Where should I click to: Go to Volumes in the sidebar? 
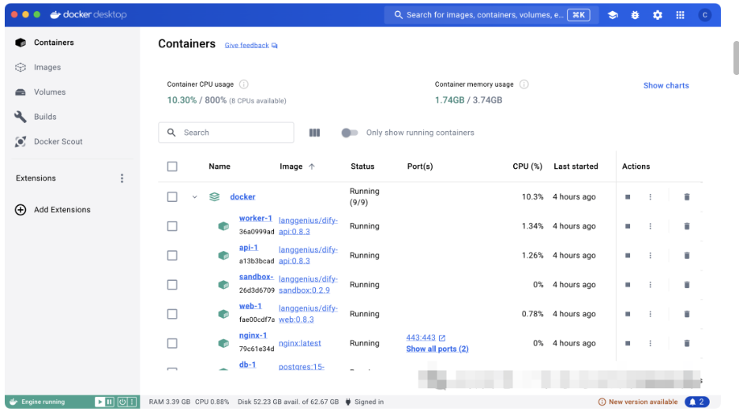(x=50, y=92)
